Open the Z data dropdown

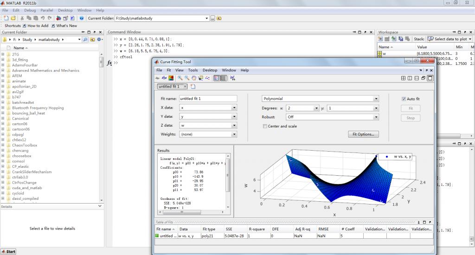tap(234, 125)
